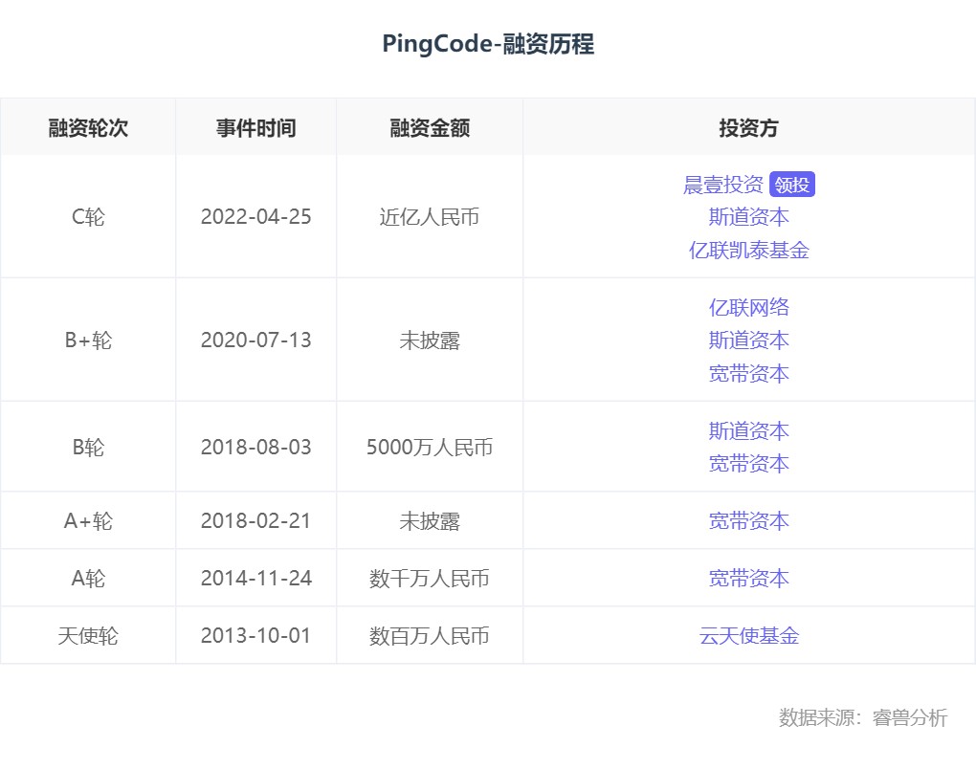Click the 事件时间 column header
Image resolution: width=976 pixels, height=769 pixels.
(x=255, y=127)
